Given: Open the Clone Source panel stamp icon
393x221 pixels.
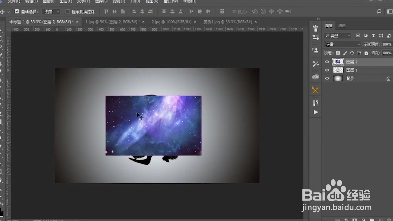Looking at the screenshot, I should tap(315, 49).
